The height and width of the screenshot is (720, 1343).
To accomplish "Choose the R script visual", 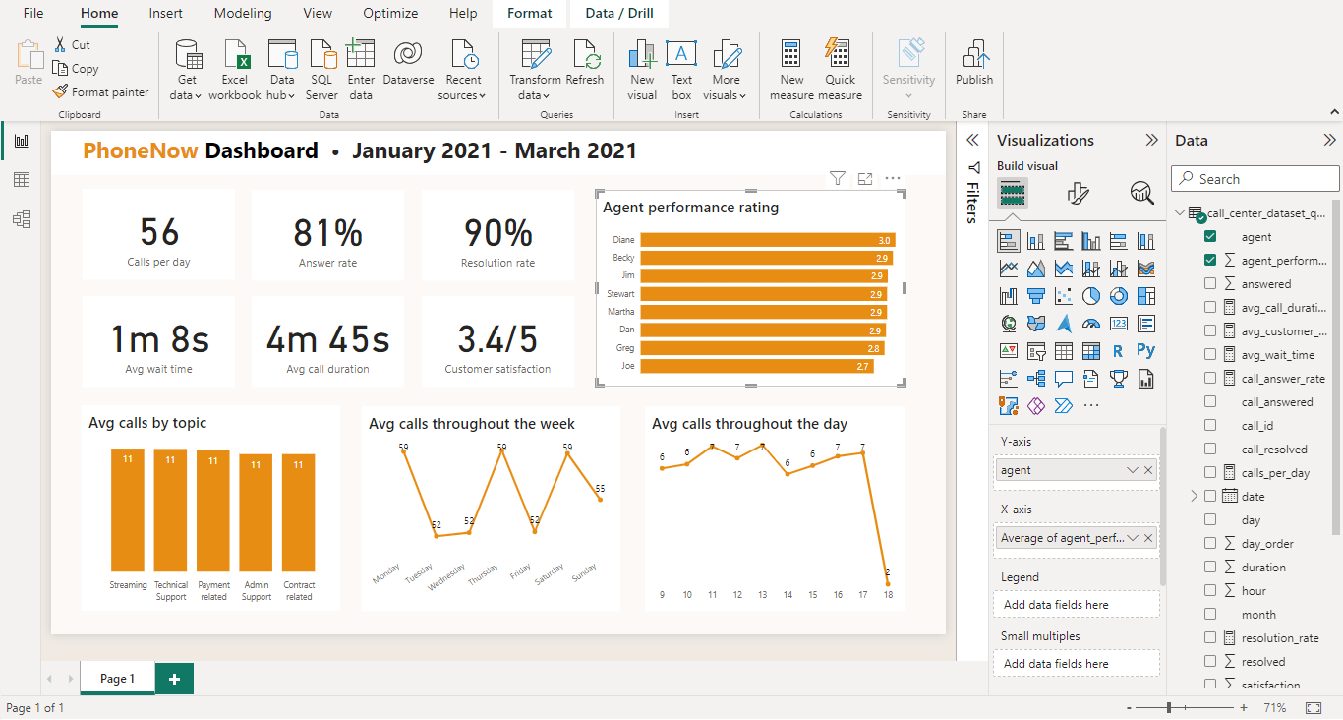I will coord(1119,350).
